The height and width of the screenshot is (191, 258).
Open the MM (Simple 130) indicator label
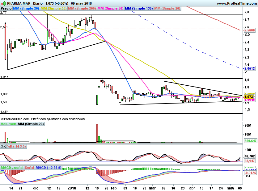tap(139, 8)
